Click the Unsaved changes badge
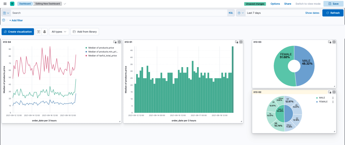This screenshot has height=145, width=345. point(255,4)
